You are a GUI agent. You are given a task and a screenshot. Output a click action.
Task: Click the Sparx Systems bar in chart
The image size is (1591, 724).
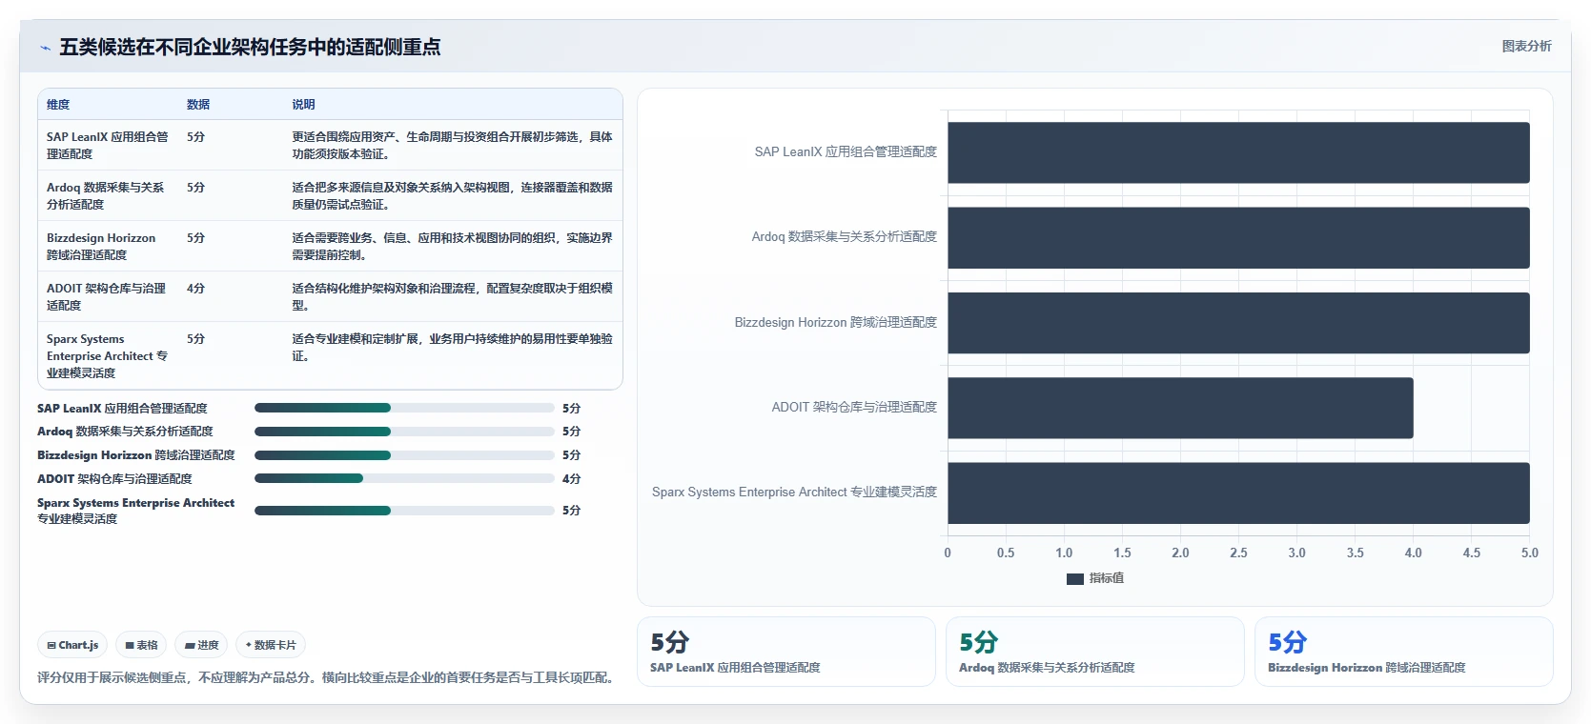(x=1238, y=493)
